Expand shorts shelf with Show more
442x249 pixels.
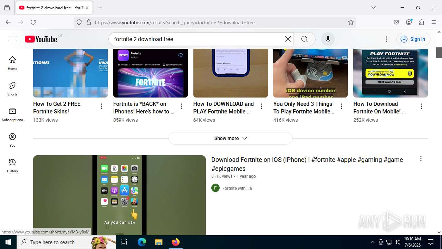[231, 138]
